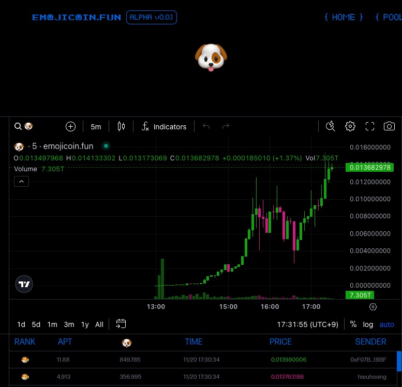This screenshot has height=387, width=402.
Task: Click the 356.995 amount cell
Action: pos(130,377)
